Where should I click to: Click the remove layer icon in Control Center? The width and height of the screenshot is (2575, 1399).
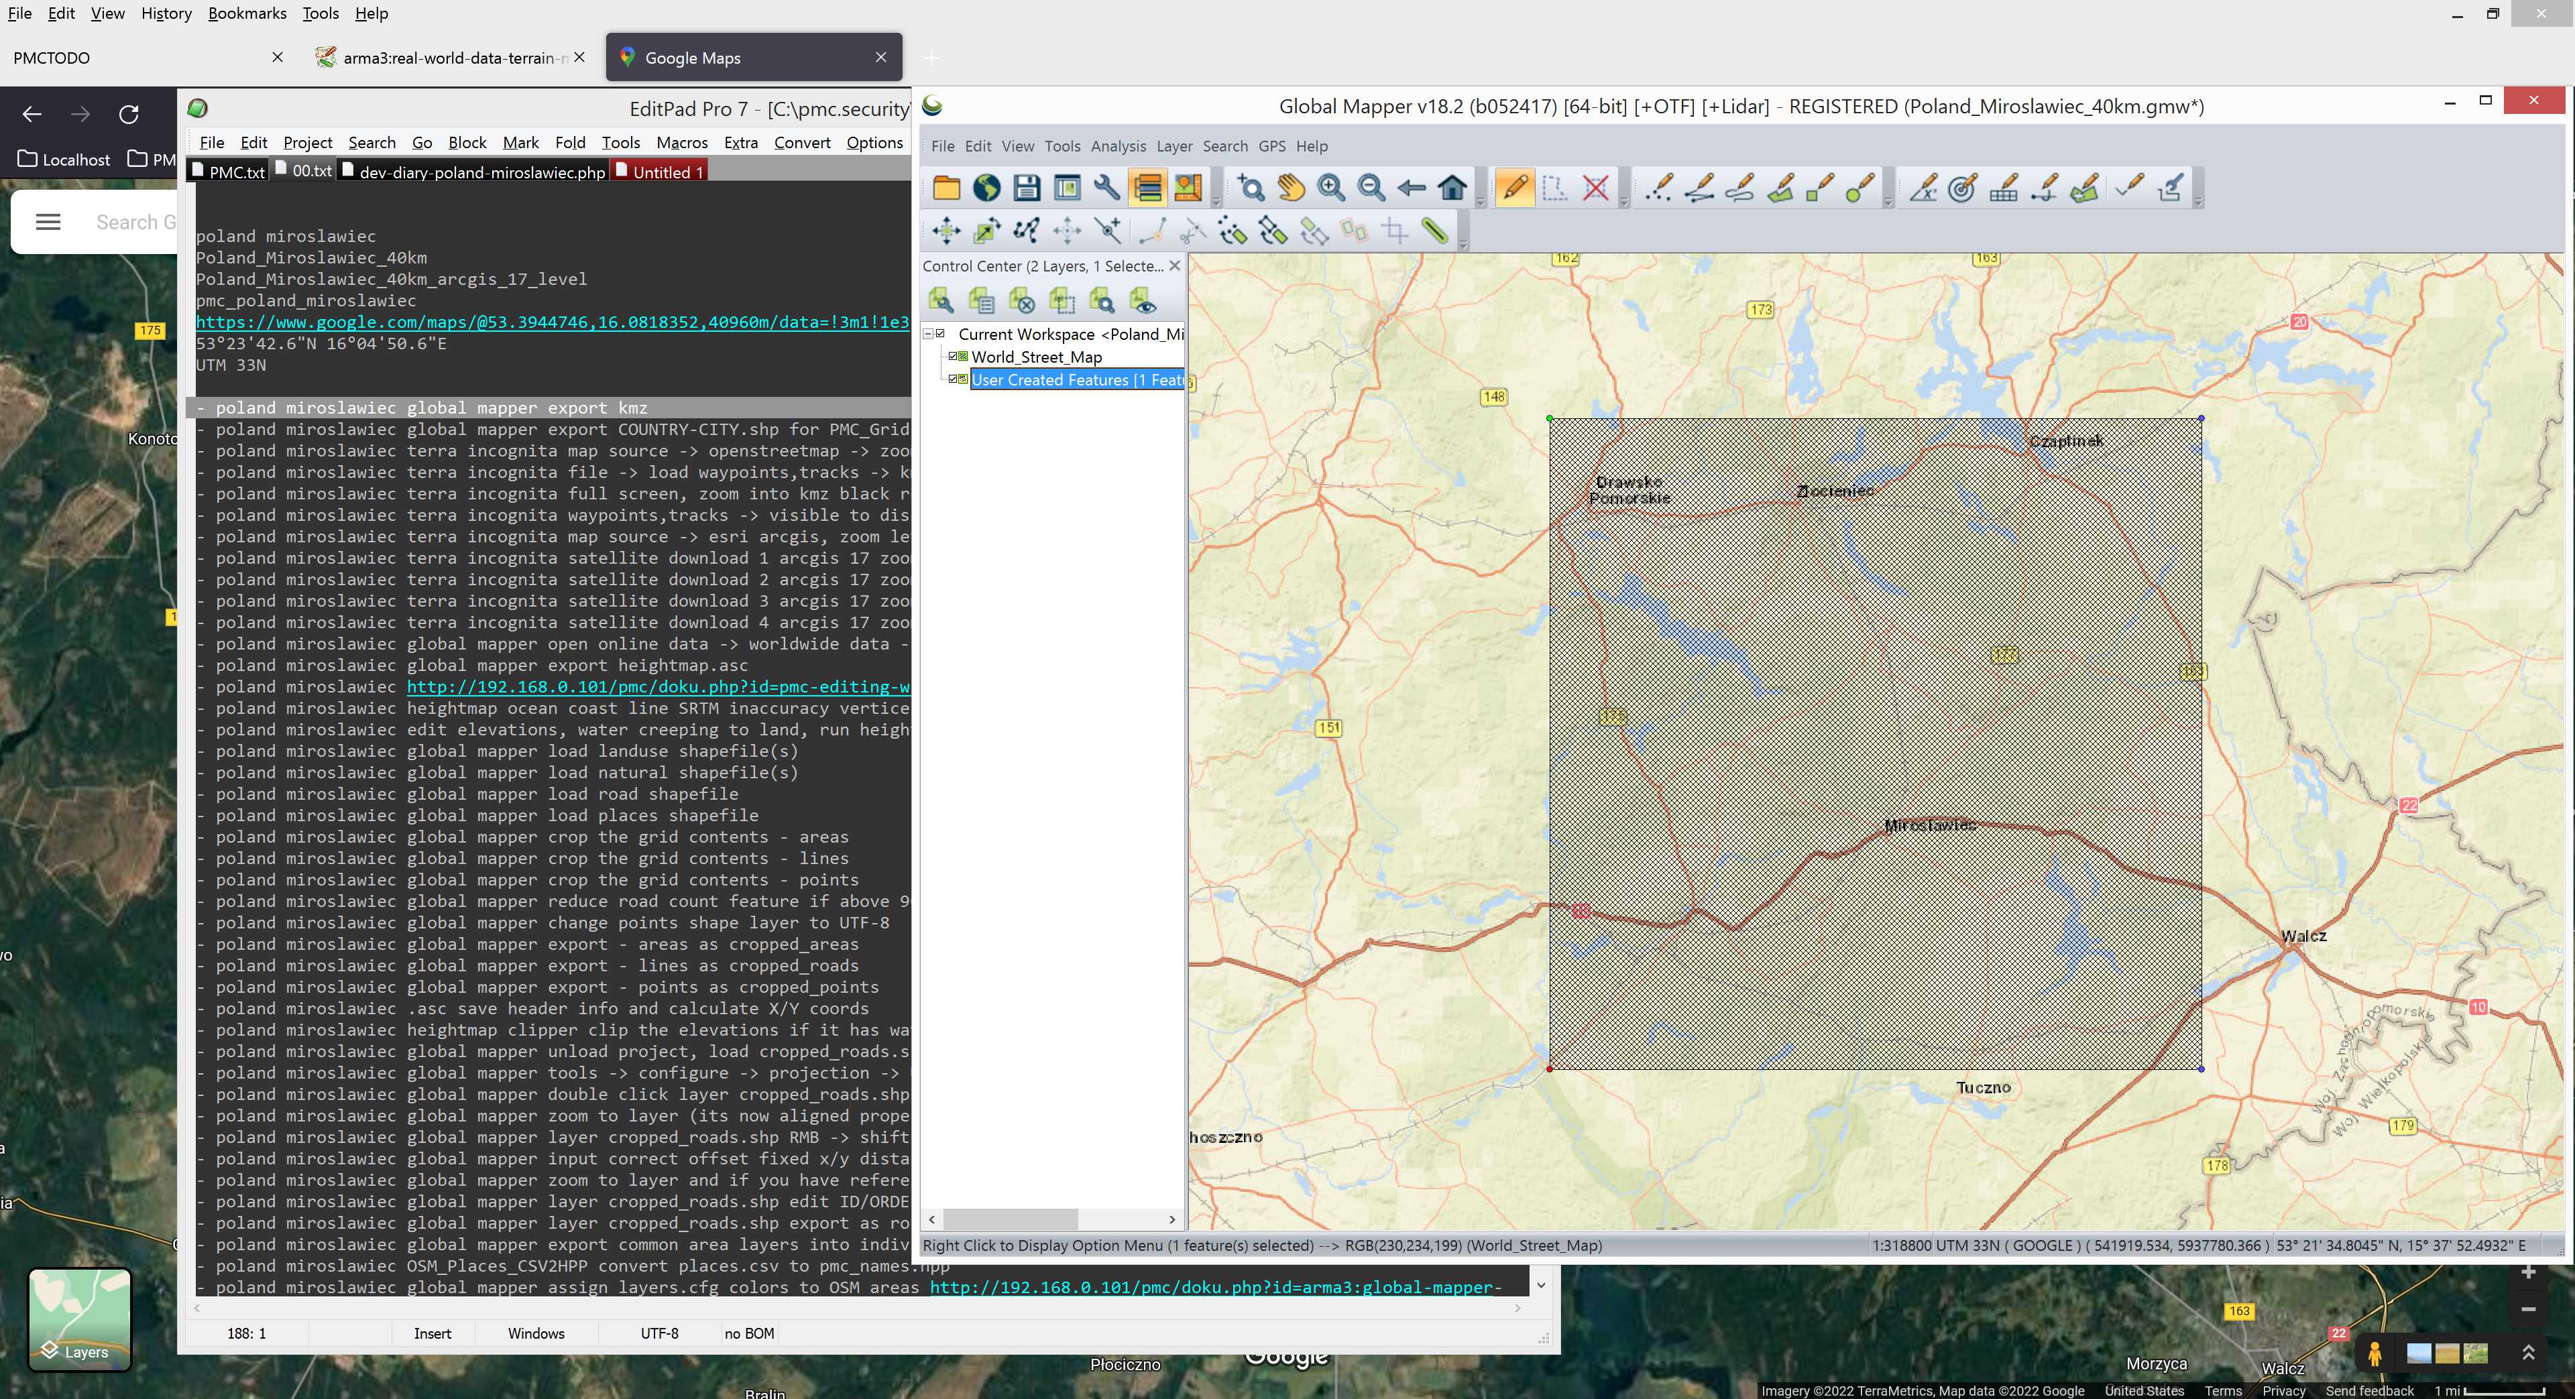tap(1021, 300)
